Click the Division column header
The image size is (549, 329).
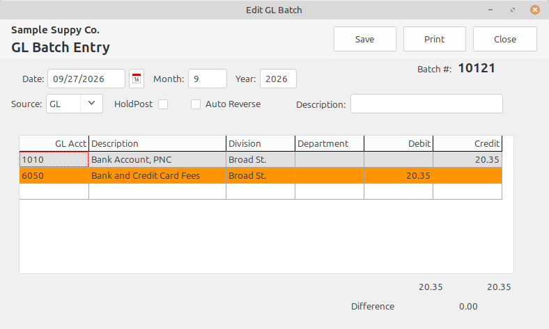[x=261, y=144]
